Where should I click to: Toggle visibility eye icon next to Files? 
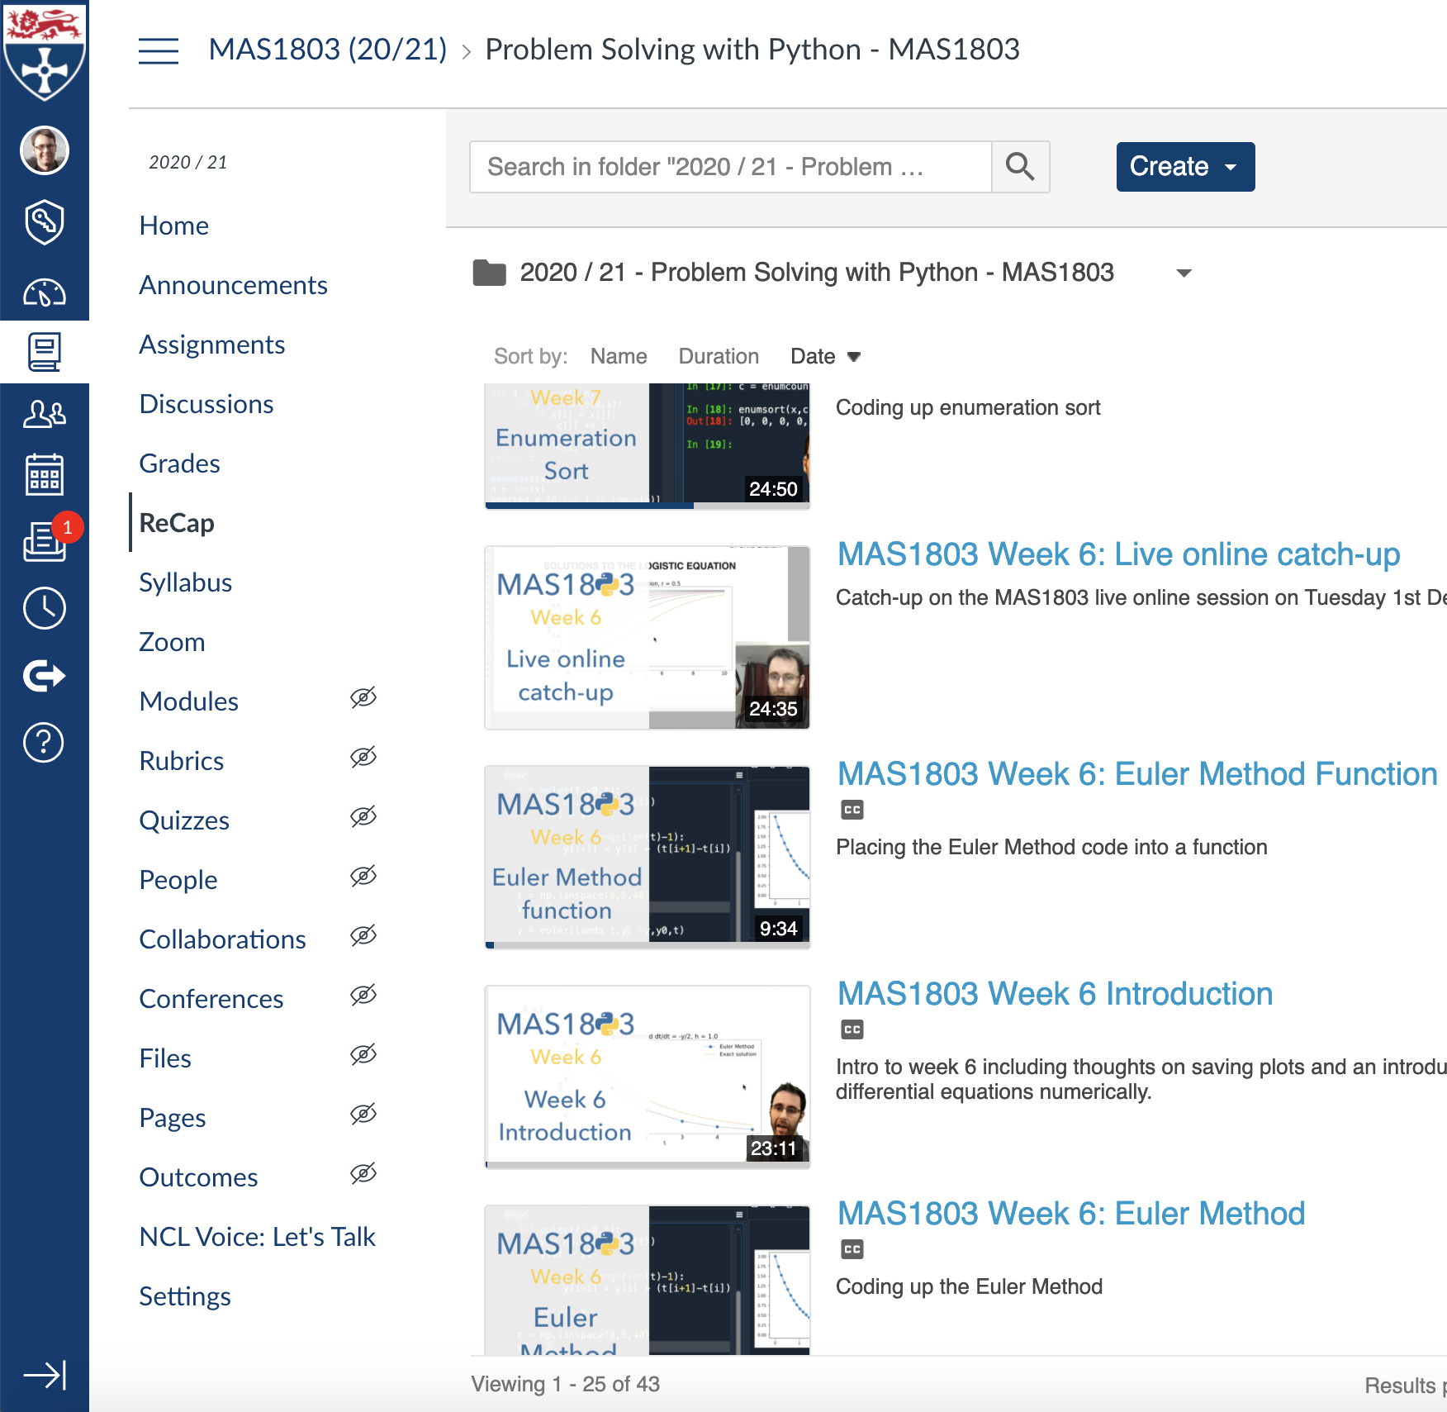pyautogui.click(x=363, y=1055)
